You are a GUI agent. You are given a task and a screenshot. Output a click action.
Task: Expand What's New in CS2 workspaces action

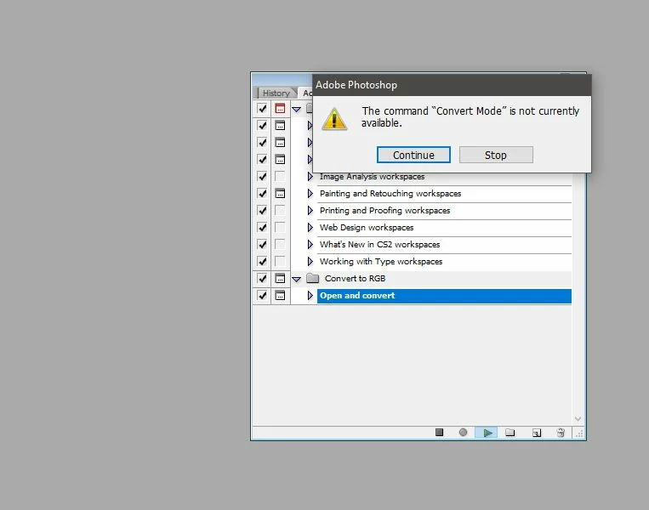pyautogui.click(x=310, y=244)
